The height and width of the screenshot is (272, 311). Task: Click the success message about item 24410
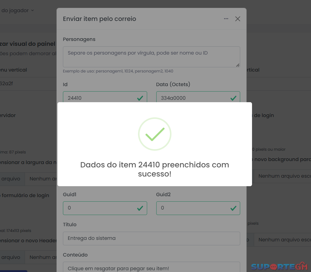tap(155, 169)
